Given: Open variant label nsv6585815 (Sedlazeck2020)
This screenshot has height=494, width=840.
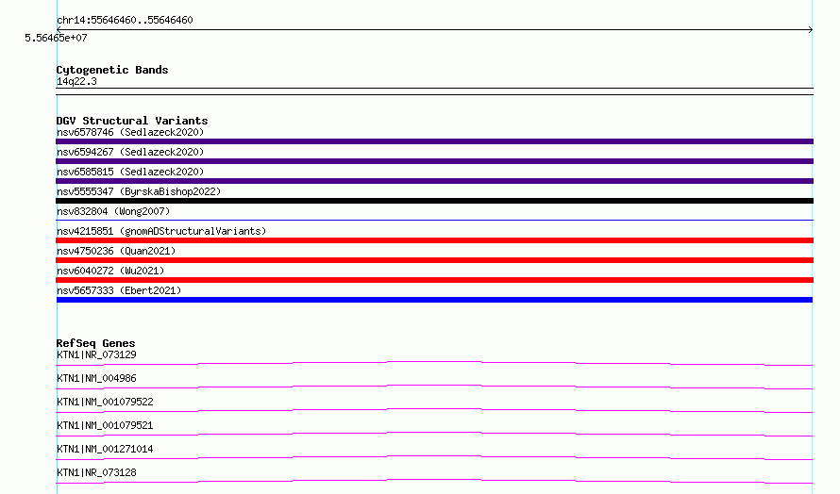Looking at the screenshot, I should click(130, 172).
